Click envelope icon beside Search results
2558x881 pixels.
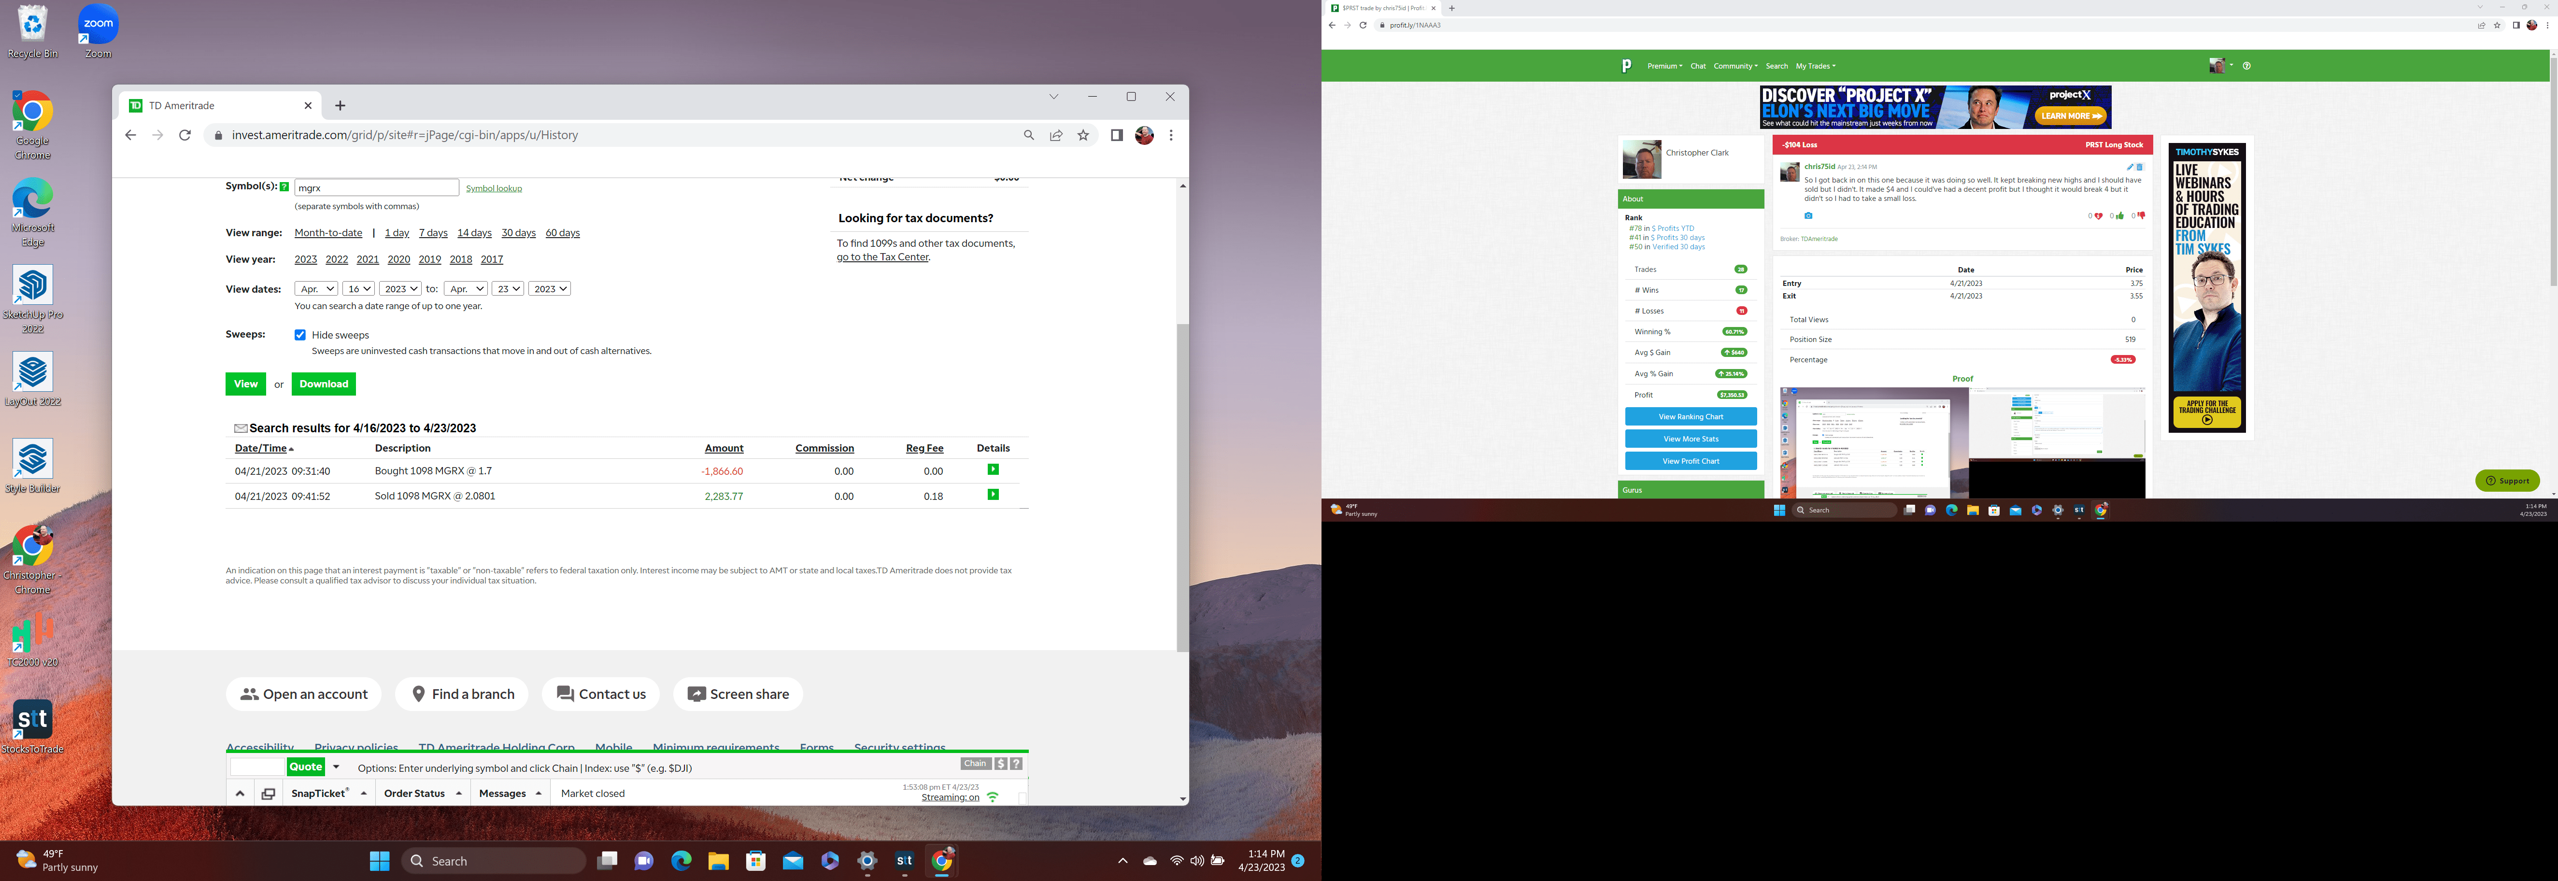pyautogui.click(x=241, y=428)
